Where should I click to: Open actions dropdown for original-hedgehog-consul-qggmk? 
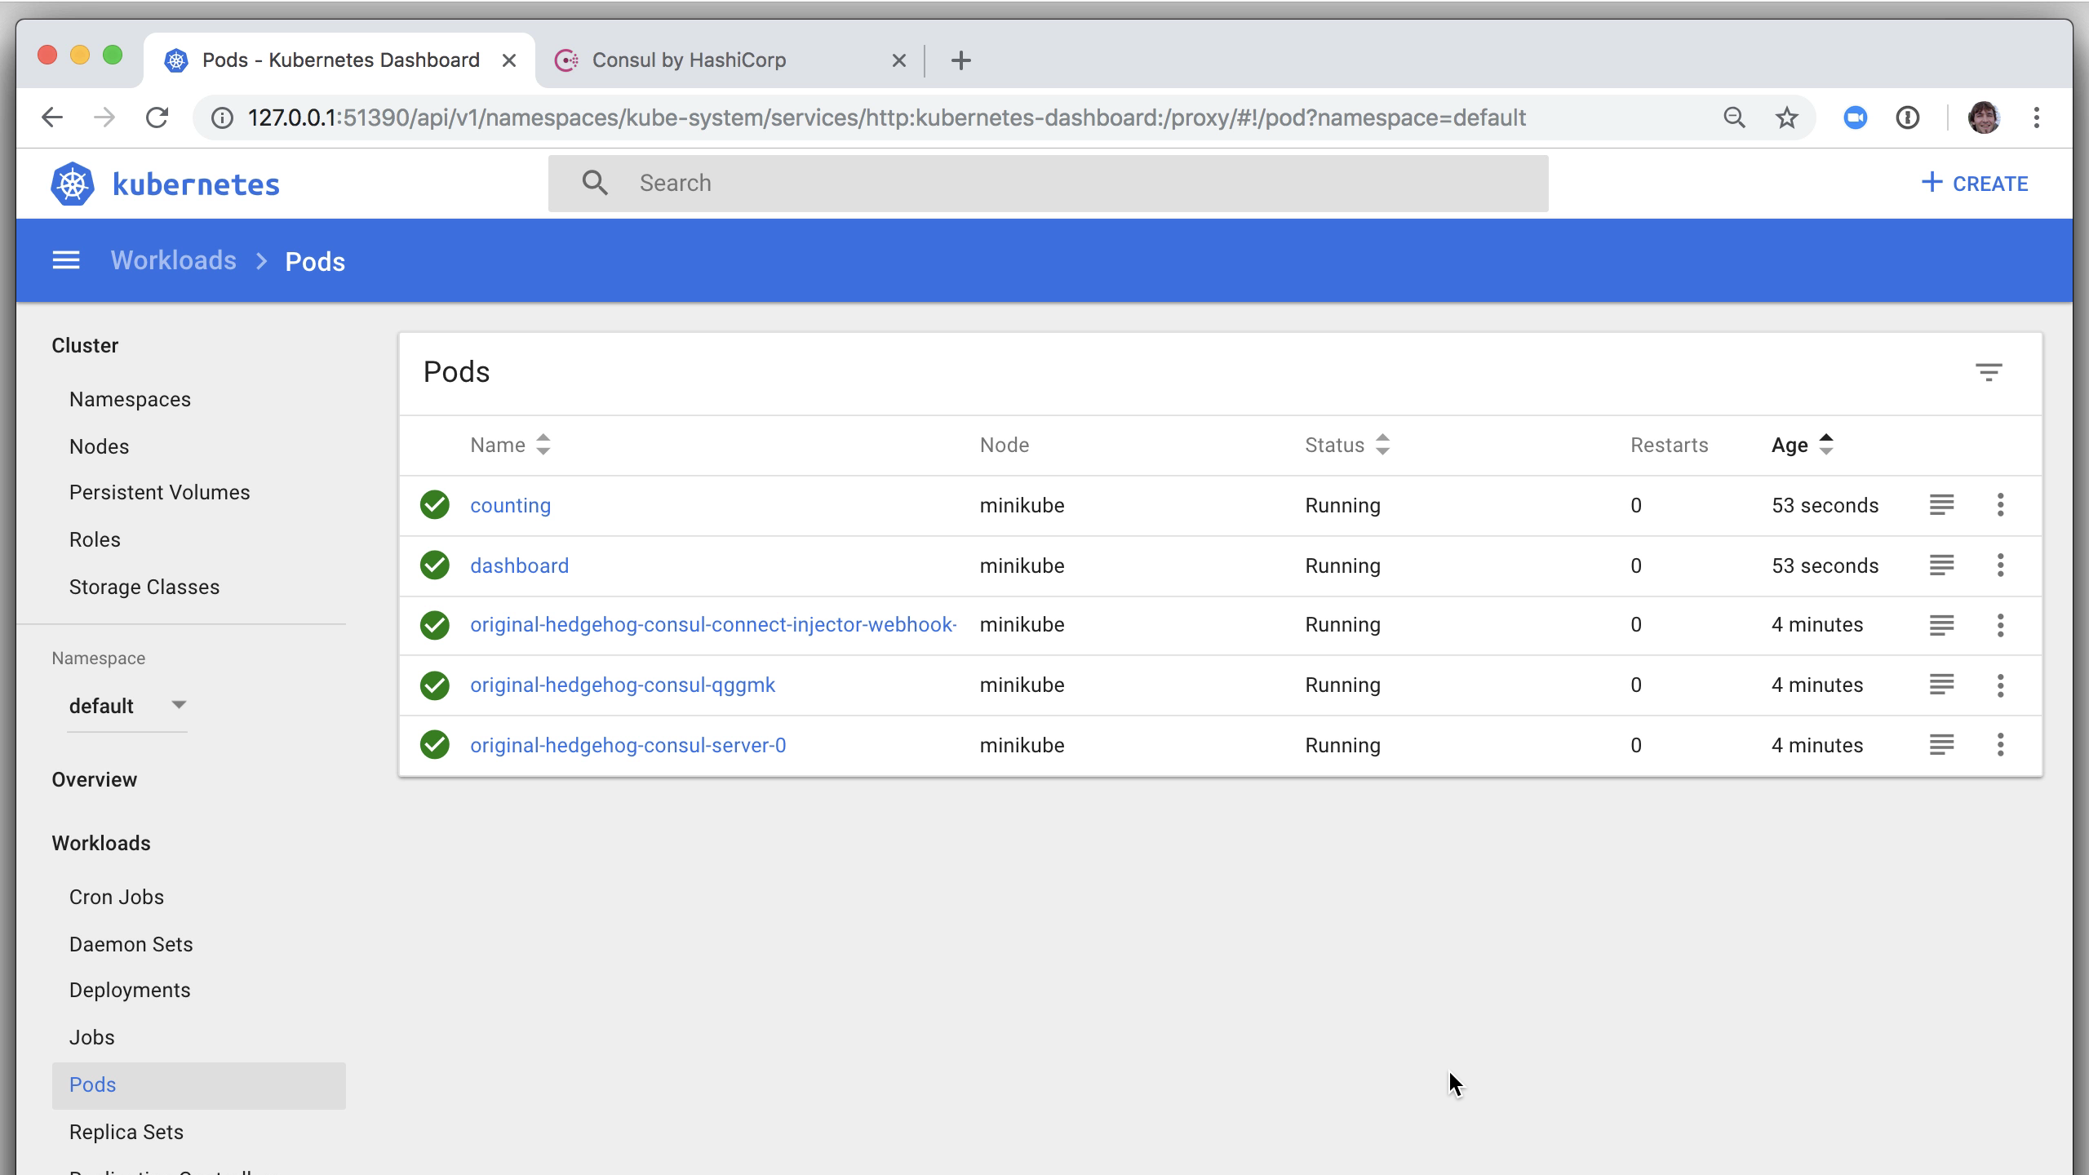2000,685
